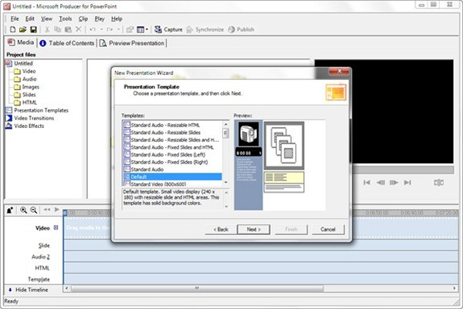Open the Play menu
Image resolution: width=463 pixels, height=309 pixels.
pos(100,18)
